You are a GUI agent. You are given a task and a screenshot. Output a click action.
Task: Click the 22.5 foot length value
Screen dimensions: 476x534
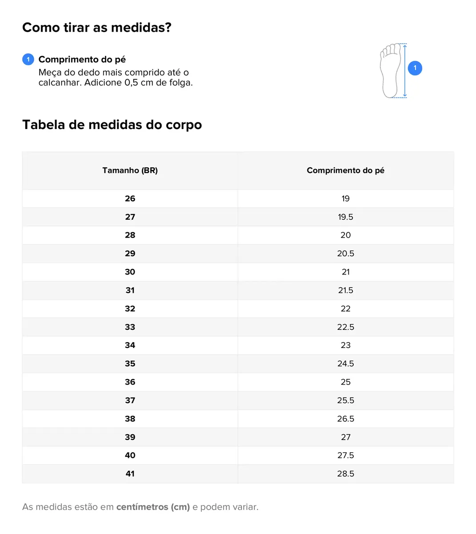(346, 327)
